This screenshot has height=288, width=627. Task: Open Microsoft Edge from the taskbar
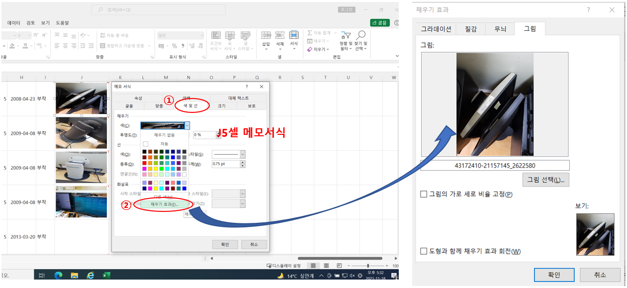[x=58, y=275]
